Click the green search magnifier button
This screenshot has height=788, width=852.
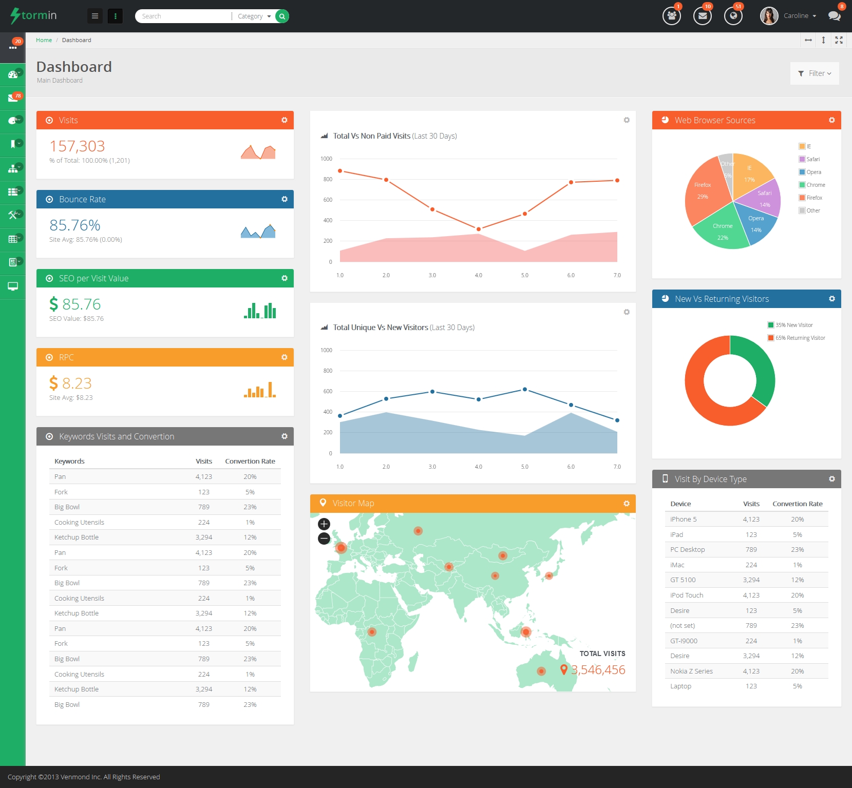pos(282,16)
